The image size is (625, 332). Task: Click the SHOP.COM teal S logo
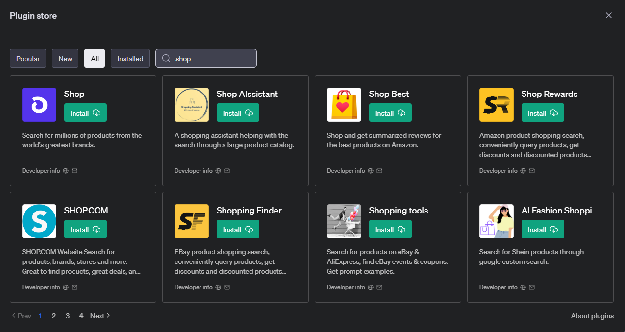39,221
